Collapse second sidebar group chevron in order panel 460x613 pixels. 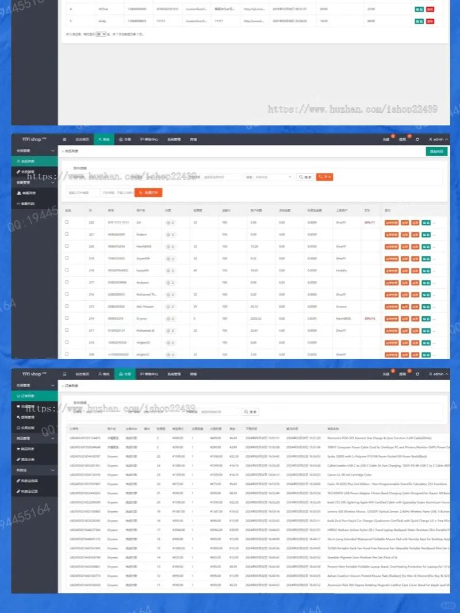point(52,438)
